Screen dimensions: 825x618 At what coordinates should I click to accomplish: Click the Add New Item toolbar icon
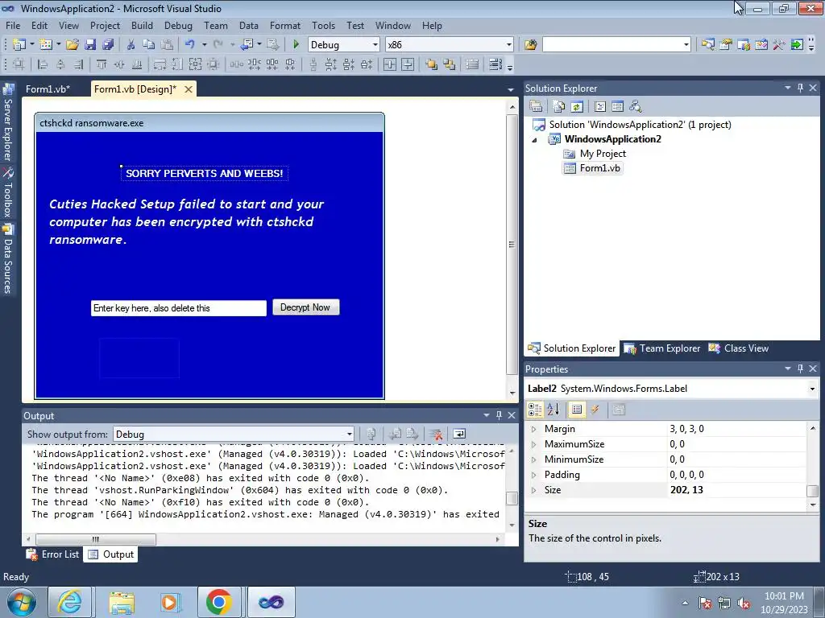pos(45,45)
